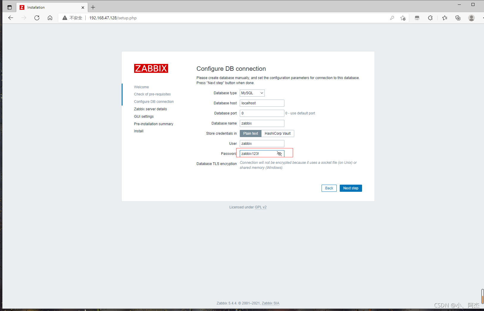484x311 pixels.
Task: Open a new tab with plus
Action: (x=93, y=7)
